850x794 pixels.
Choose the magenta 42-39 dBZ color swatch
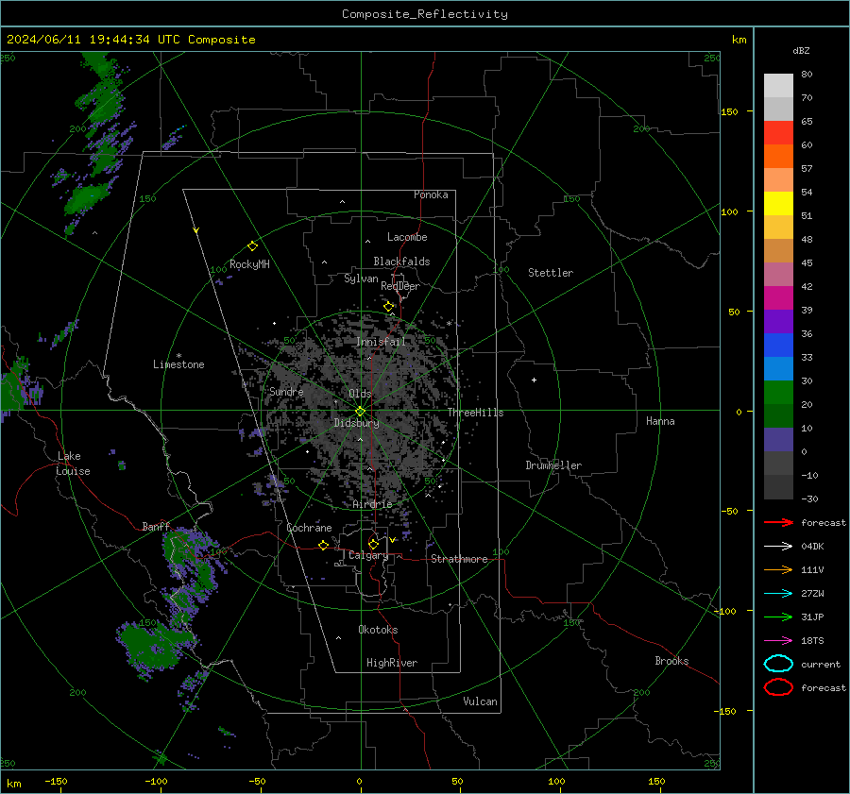[x=778, y=298]
